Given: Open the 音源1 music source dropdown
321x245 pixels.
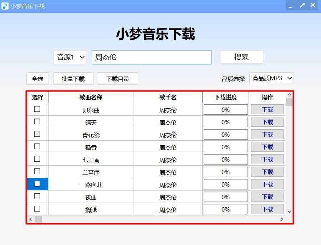Looking at the screenshot, I should 69,57.
